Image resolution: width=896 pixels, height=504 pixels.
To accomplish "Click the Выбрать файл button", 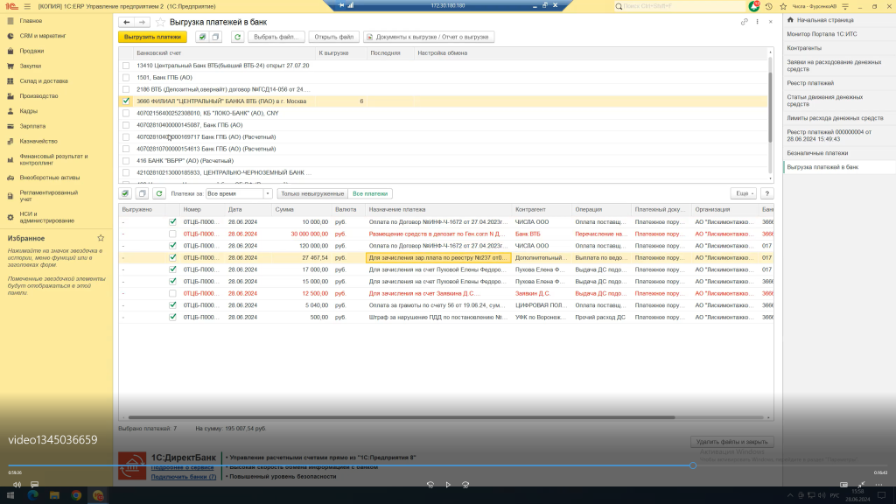I will pos(276,38).
